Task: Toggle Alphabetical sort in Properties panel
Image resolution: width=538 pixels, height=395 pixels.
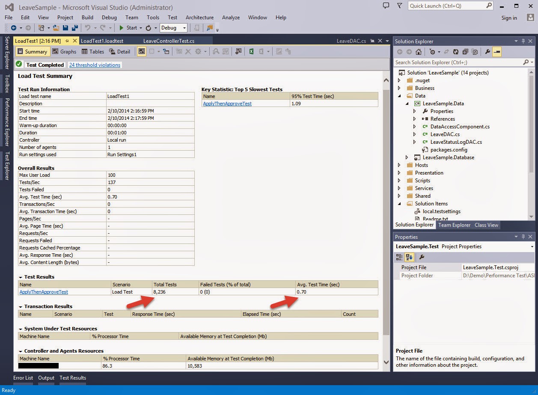Action: 409,257
